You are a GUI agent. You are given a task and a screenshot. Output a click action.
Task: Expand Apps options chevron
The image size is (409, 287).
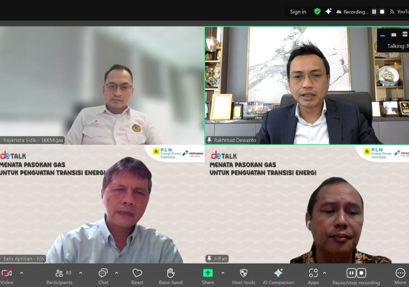tap(324, 273)
